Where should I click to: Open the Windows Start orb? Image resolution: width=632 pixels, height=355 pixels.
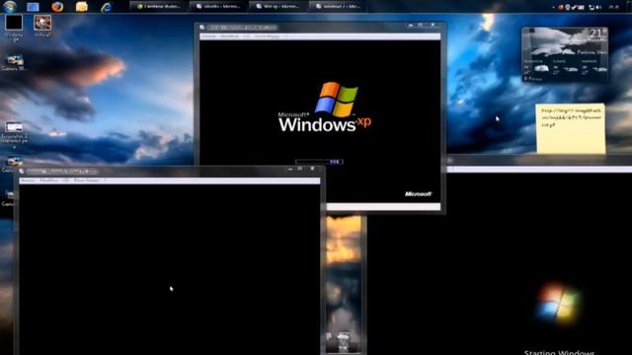pyautogui.click(x=10, y=6)
